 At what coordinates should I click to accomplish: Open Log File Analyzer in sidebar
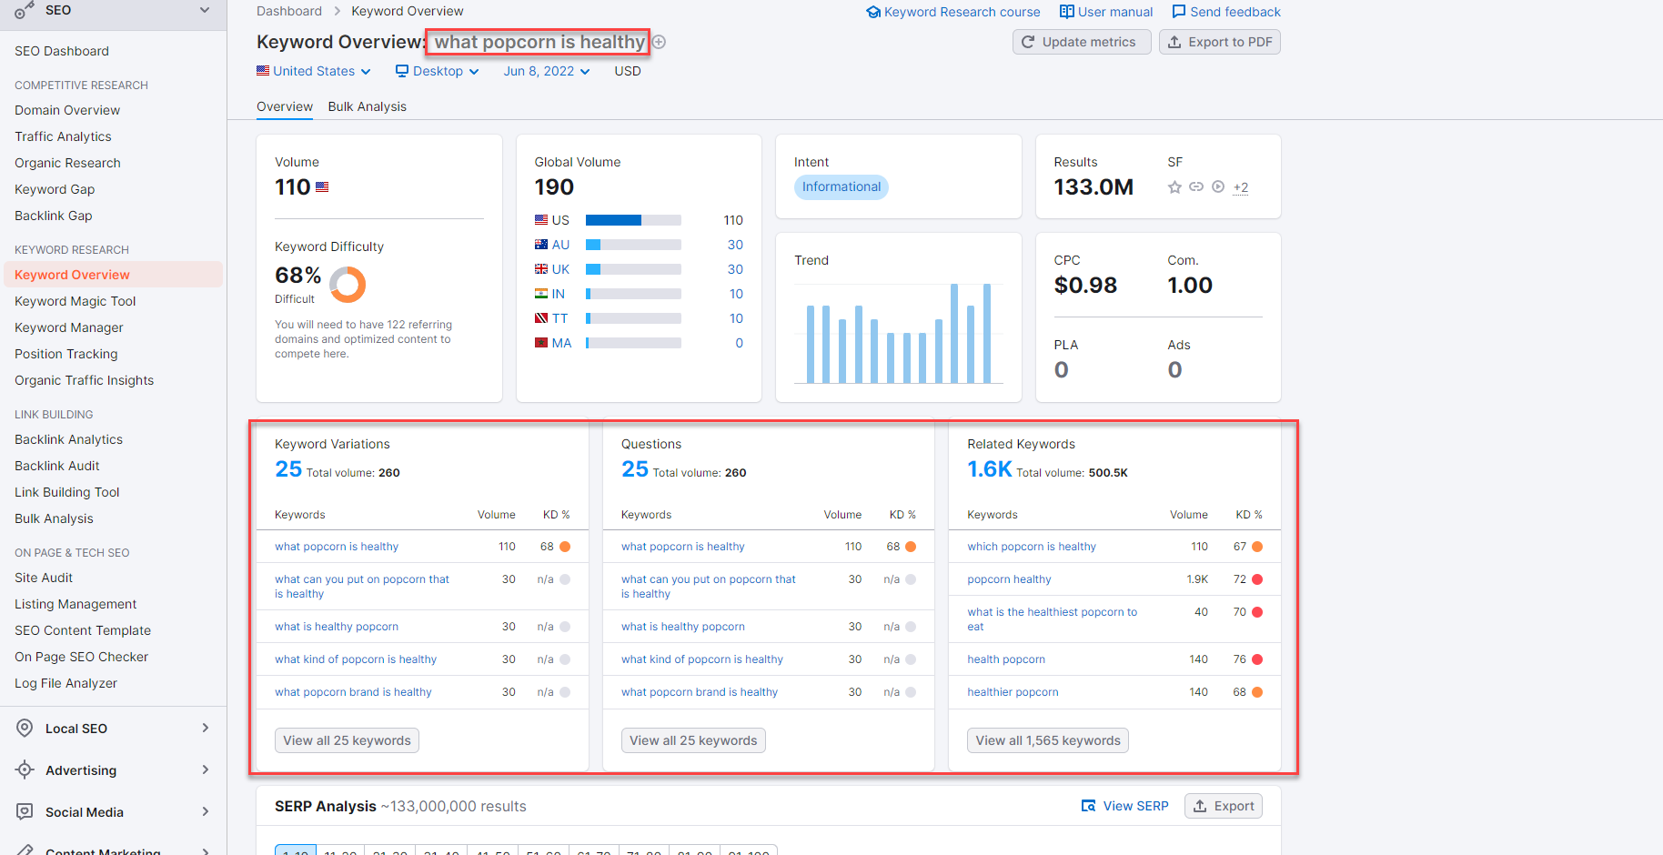pyautogui.click(x=66, y=683)
